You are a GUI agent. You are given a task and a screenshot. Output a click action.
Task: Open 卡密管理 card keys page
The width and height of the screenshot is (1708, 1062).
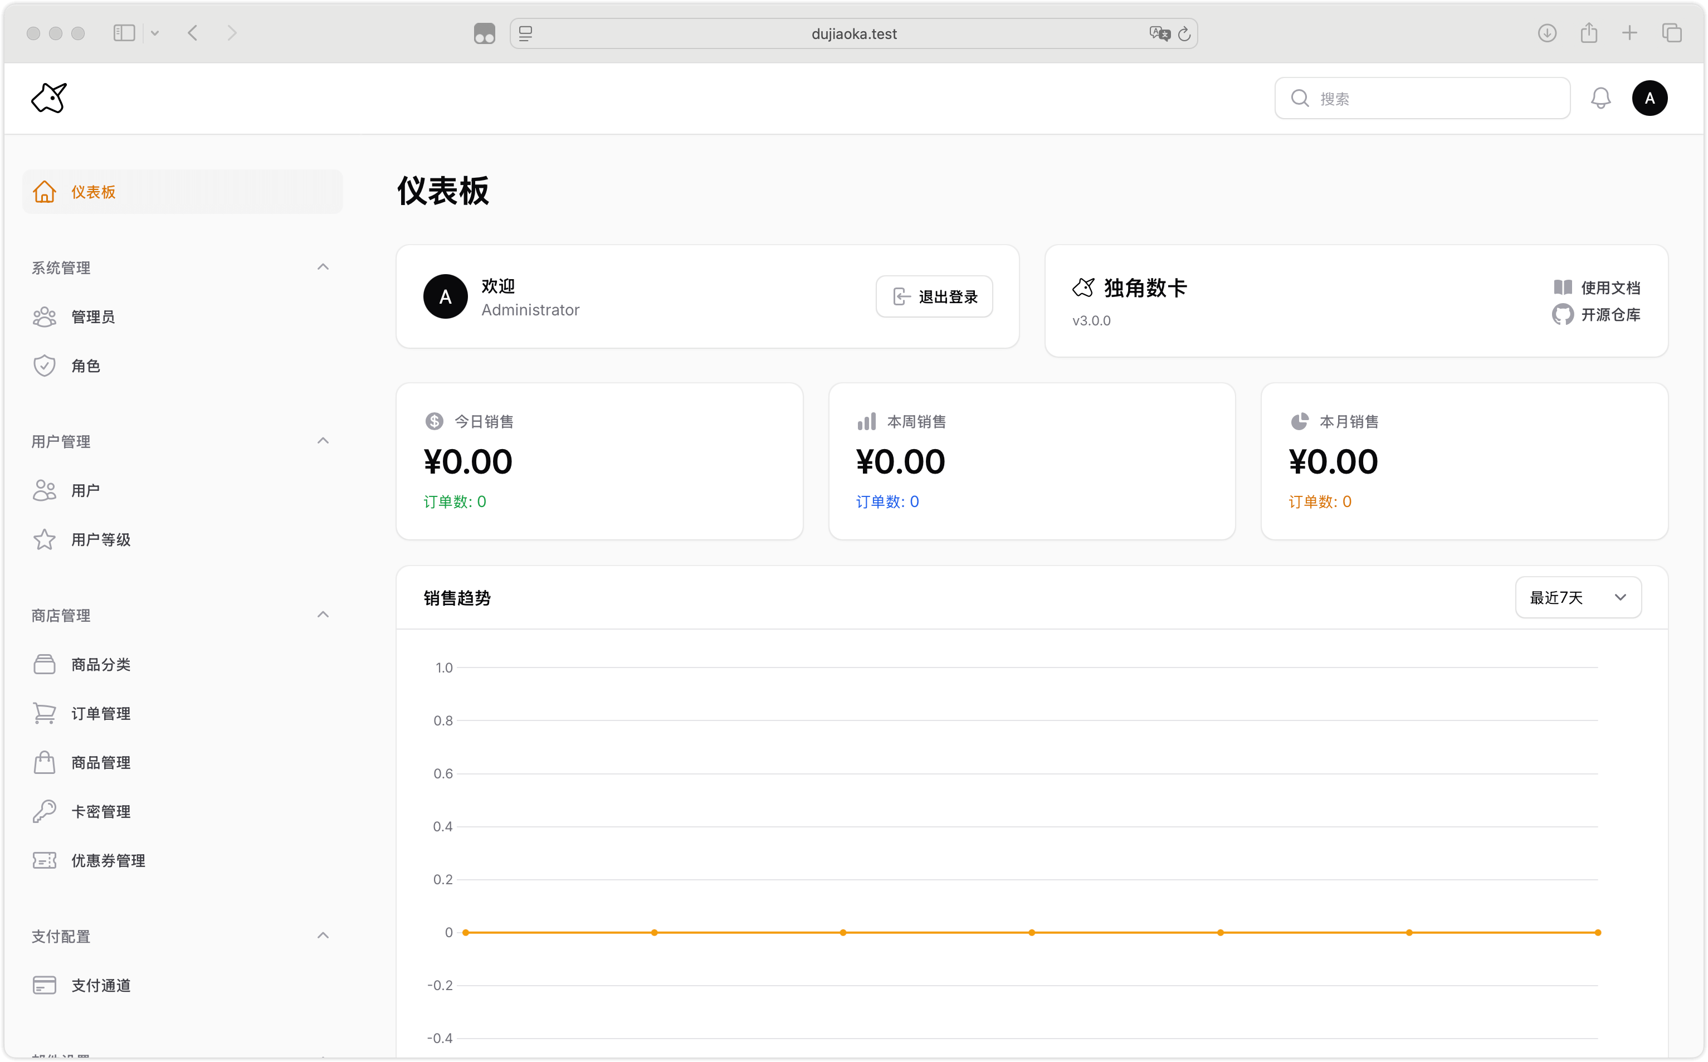pyautogui.click(x=183, y=811)
